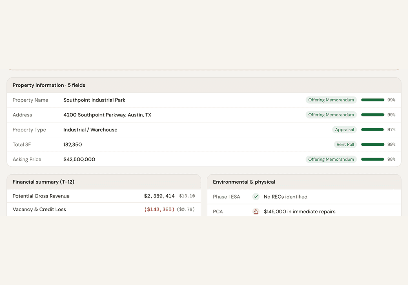Click the ($0.79) per-SF value
408x285 pixels.
186,209
